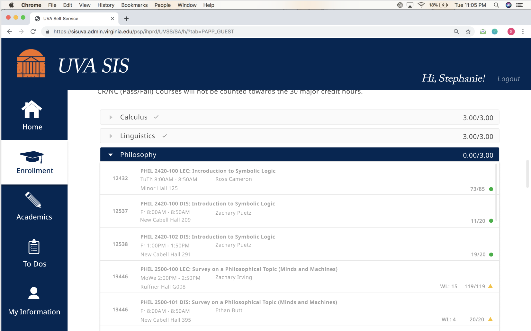The height and width of the screenshot is (331, 531).
Task: Open the To Dos clipboard section
Action: pos(34,253)
